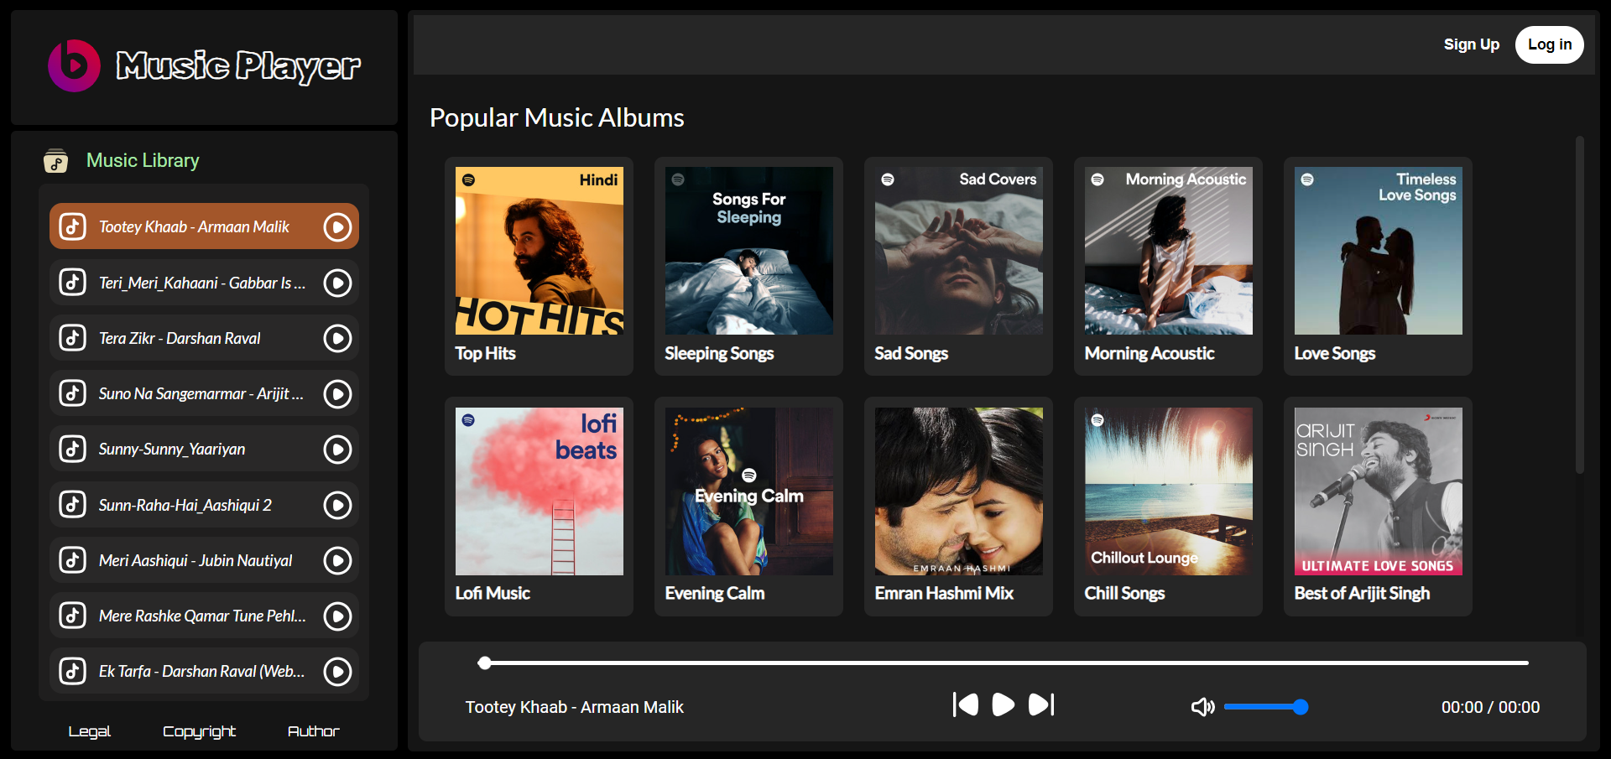
Task: Click the play icon next to Meri Aashiqui
Action: click(x=337, y=560)
